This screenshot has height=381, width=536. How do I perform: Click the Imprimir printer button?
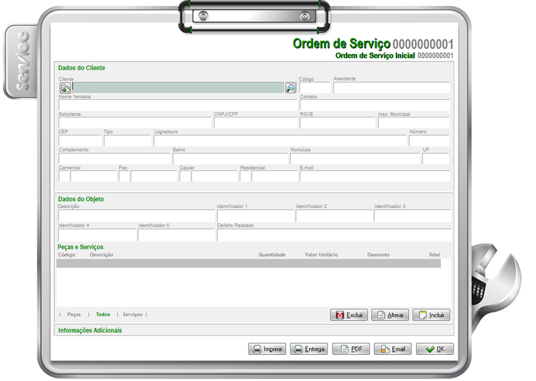(x=267, y=349)
